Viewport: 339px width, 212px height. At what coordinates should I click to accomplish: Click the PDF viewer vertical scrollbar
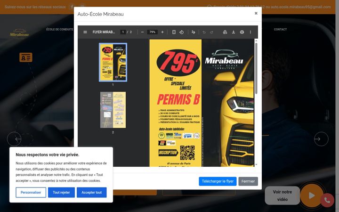click(256, 68)
